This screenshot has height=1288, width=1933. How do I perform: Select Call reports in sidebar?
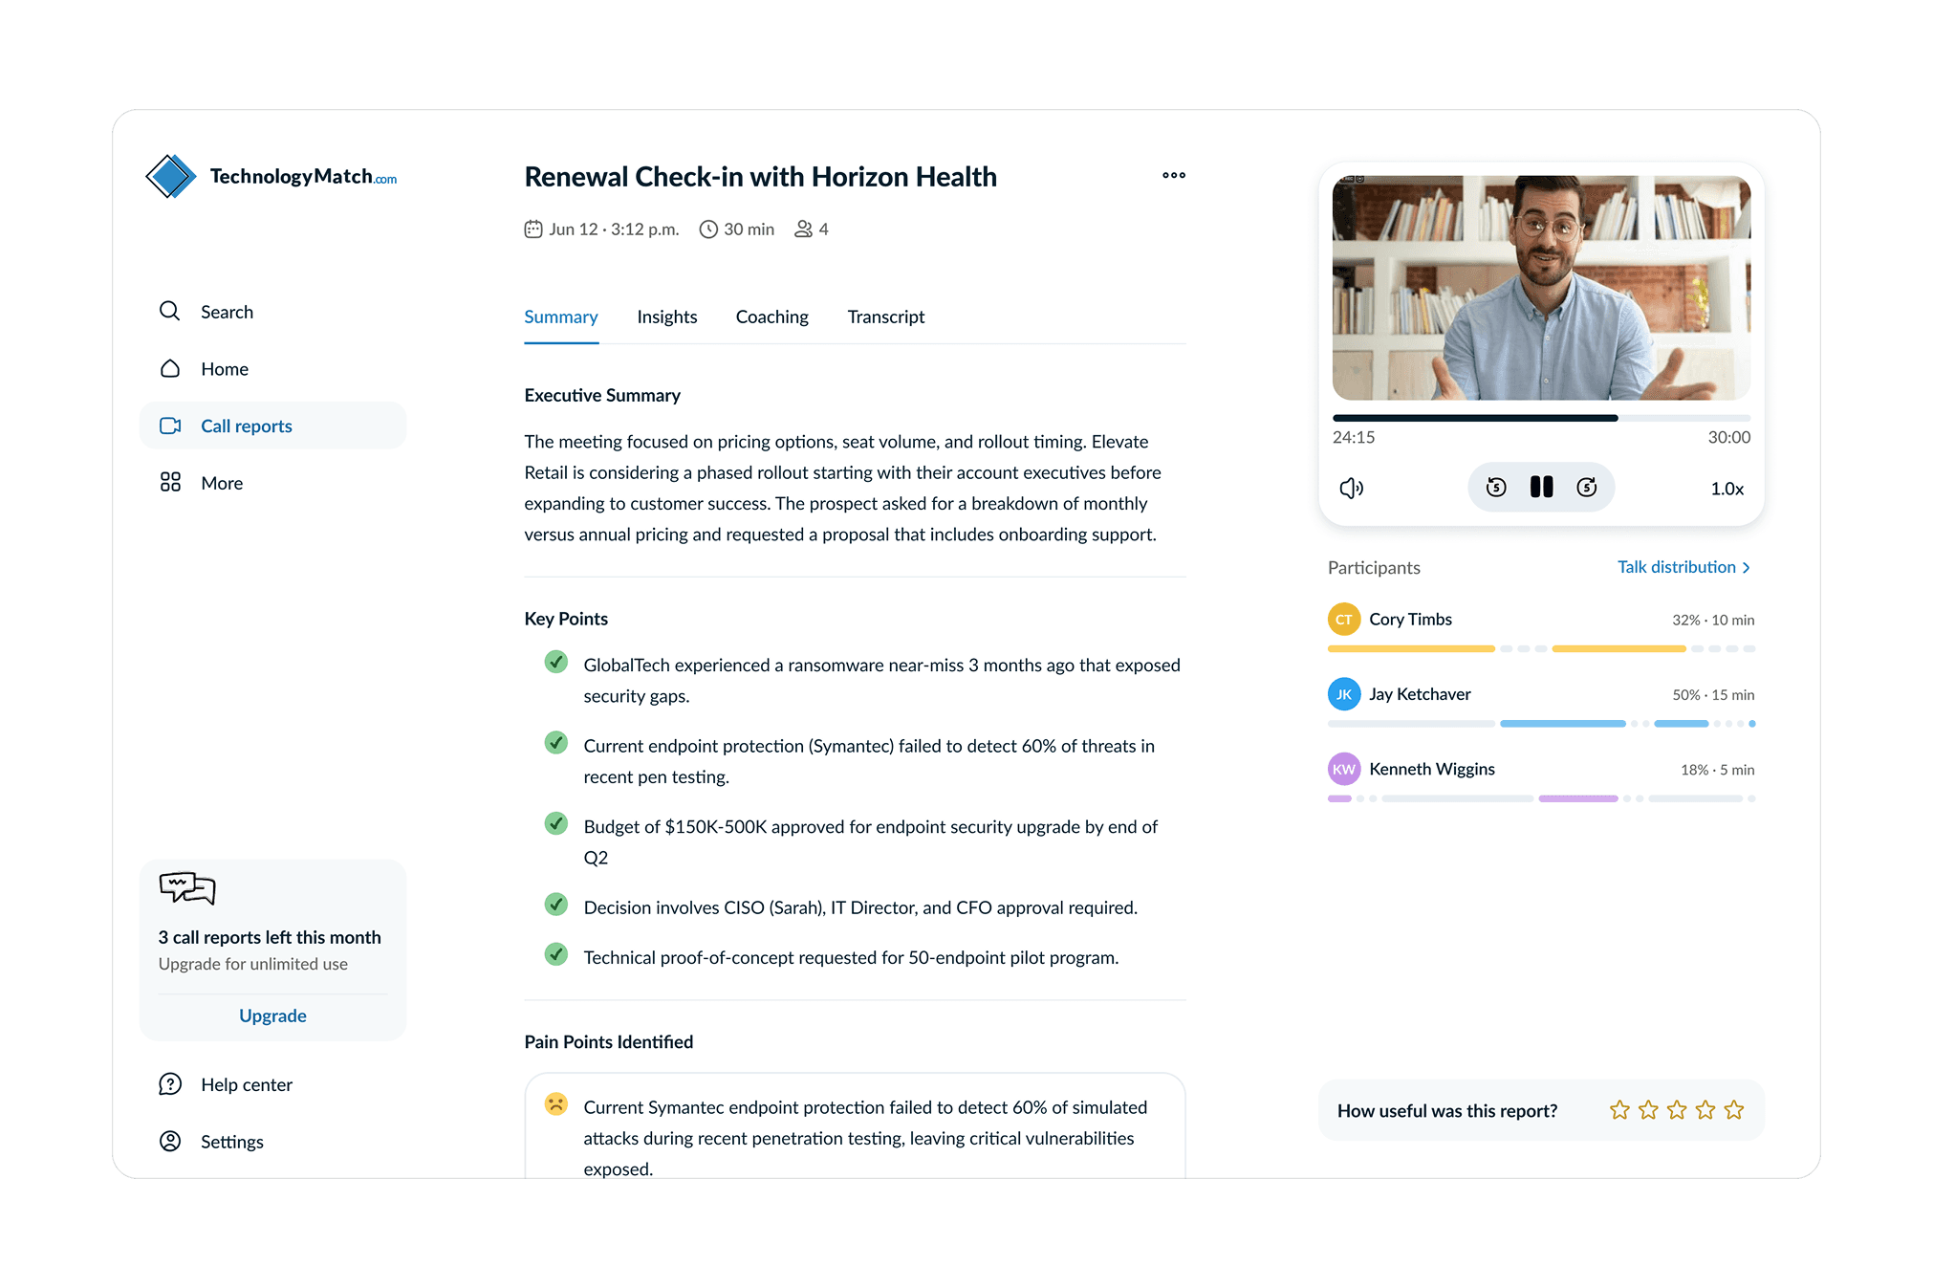click(272, 426)
